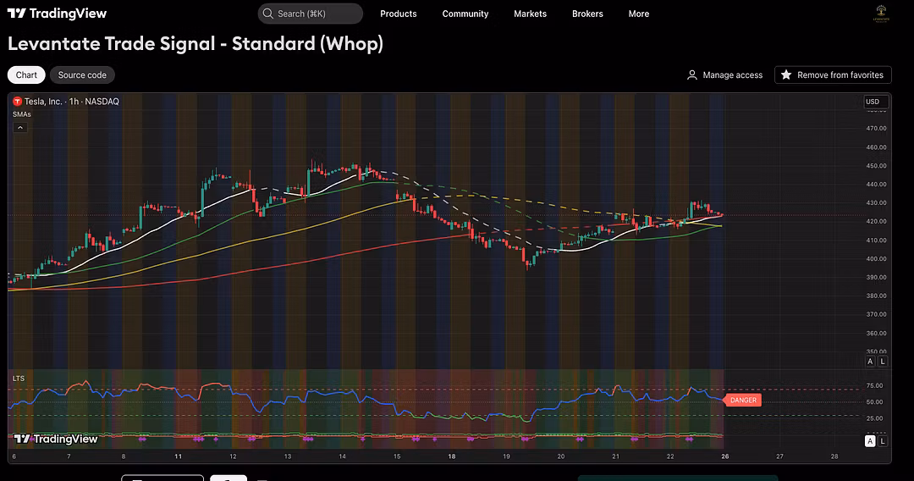Click the favorites star icon
This screenshot has width=914, height=481.
coord(786,75)
